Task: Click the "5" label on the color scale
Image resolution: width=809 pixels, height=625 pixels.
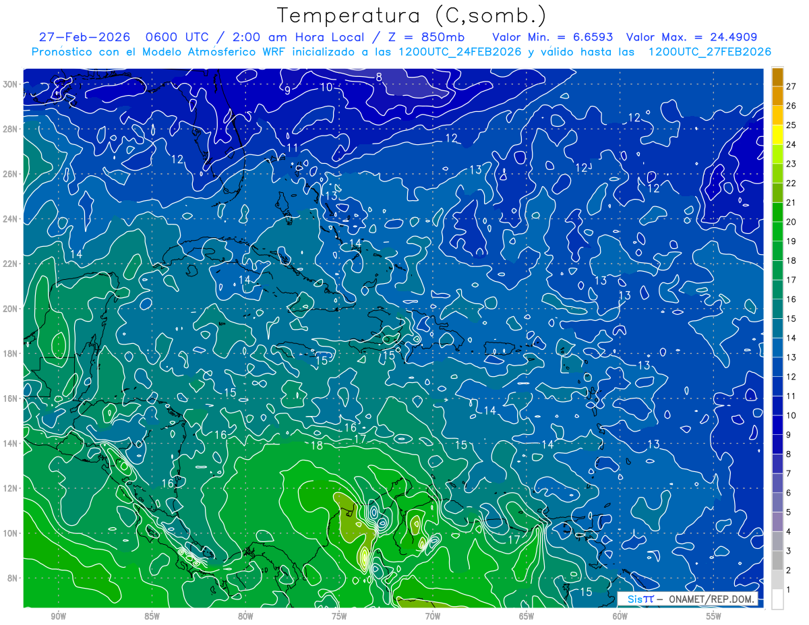Action: pyautogui.click(x=789, y=512)
